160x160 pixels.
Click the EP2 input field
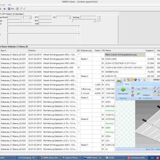tap(45, 21)
